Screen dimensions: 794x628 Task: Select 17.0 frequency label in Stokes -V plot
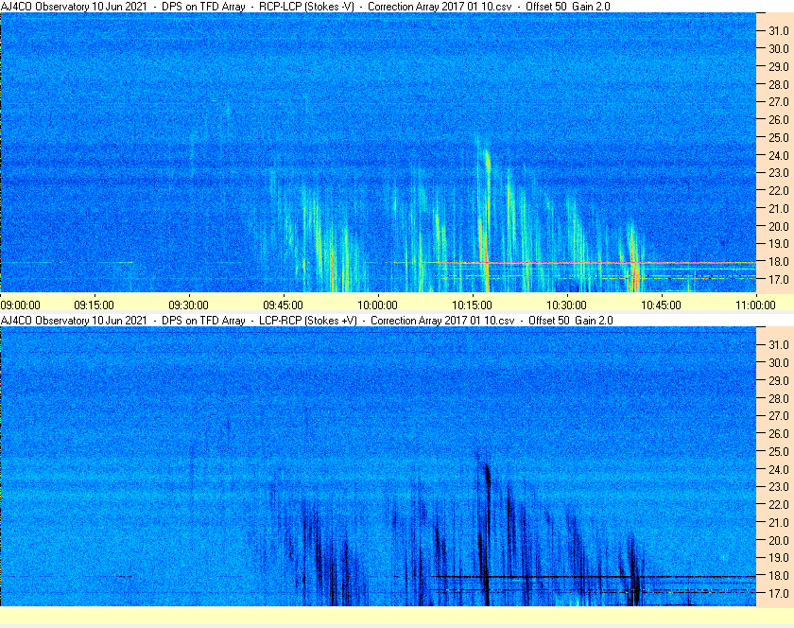click(779, 279)
